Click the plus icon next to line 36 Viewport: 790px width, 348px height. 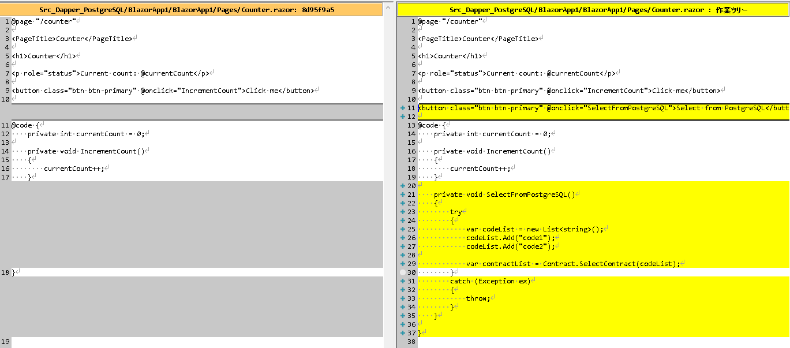coord(402,324)
